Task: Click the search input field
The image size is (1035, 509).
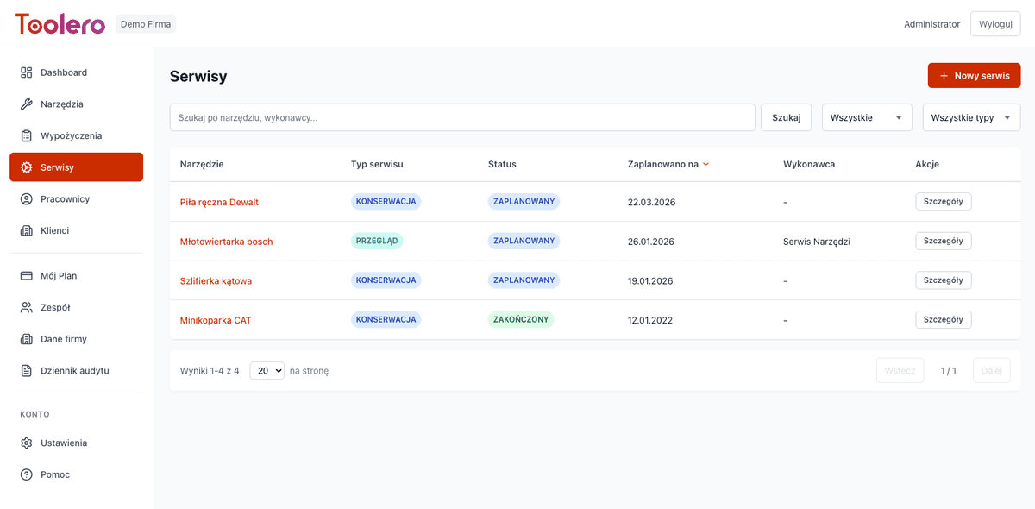Action: coord(461,116)
